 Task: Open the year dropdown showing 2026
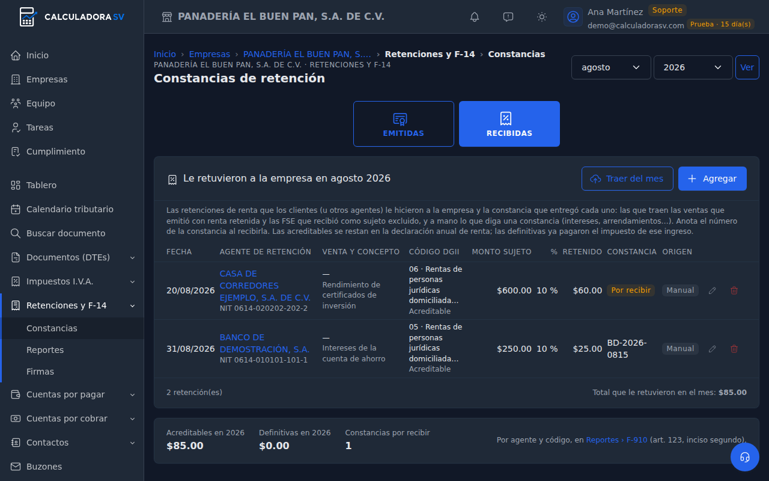(x=693, y=67)
